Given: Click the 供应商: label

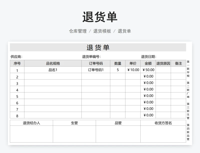Looking at the screenshot, I should tap(16, 57).
